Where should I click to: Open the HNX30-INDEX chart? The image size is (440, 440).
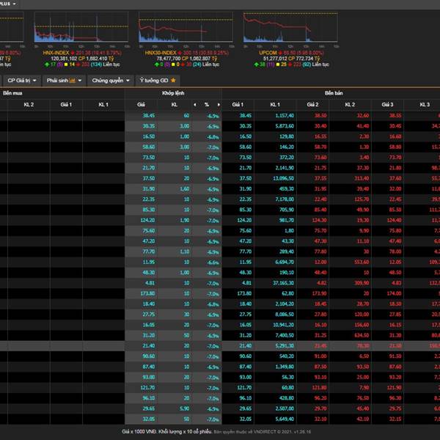186,27
